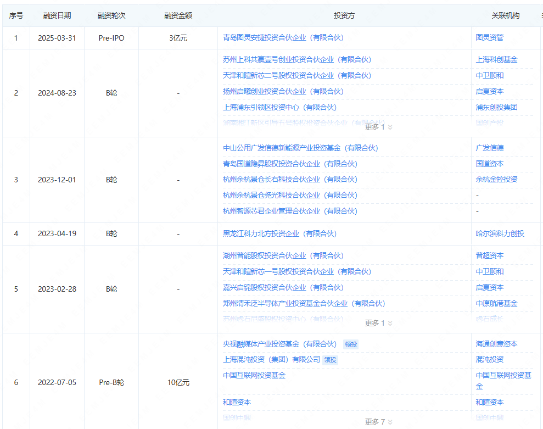543x429 pixels.
Task: Select 上海浦东引领区投资中心 investor
Action: (279, 107)
